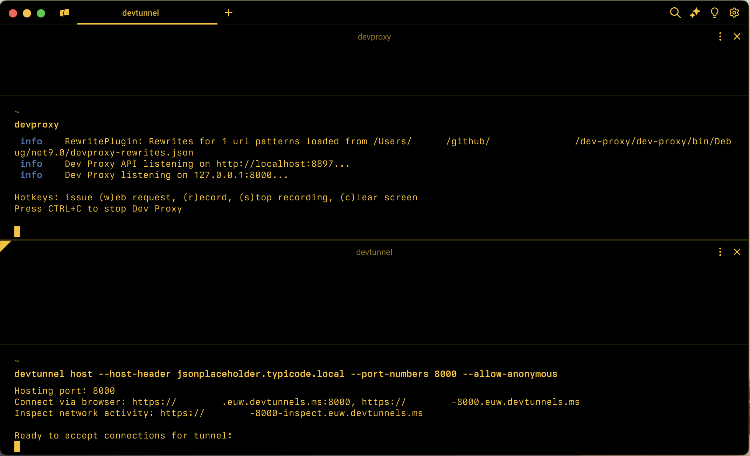Open the devtunnel pane three-dot menu
This screenshot has width=750, height=456.
tap(720, 252)
